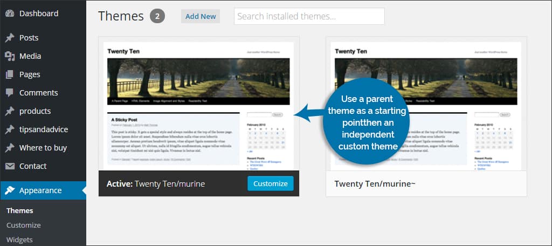Click the Where to buy pushpin icon
552x246 pixels.
10,148
